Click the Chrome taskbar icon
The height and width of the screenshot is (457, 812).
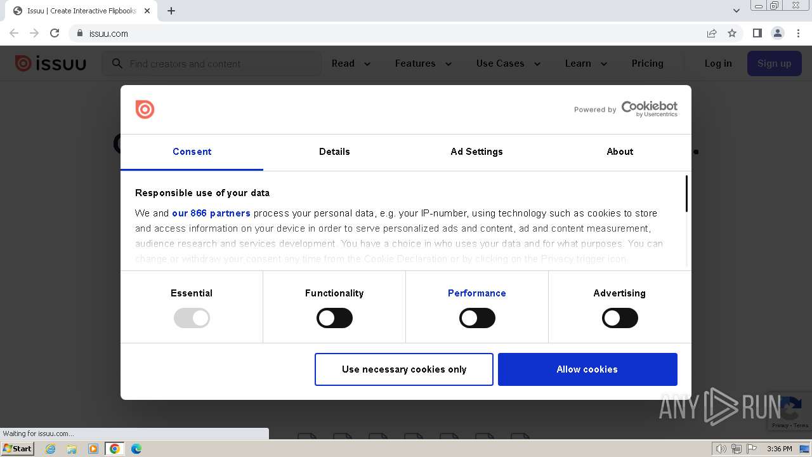click(x=115, y=449)
